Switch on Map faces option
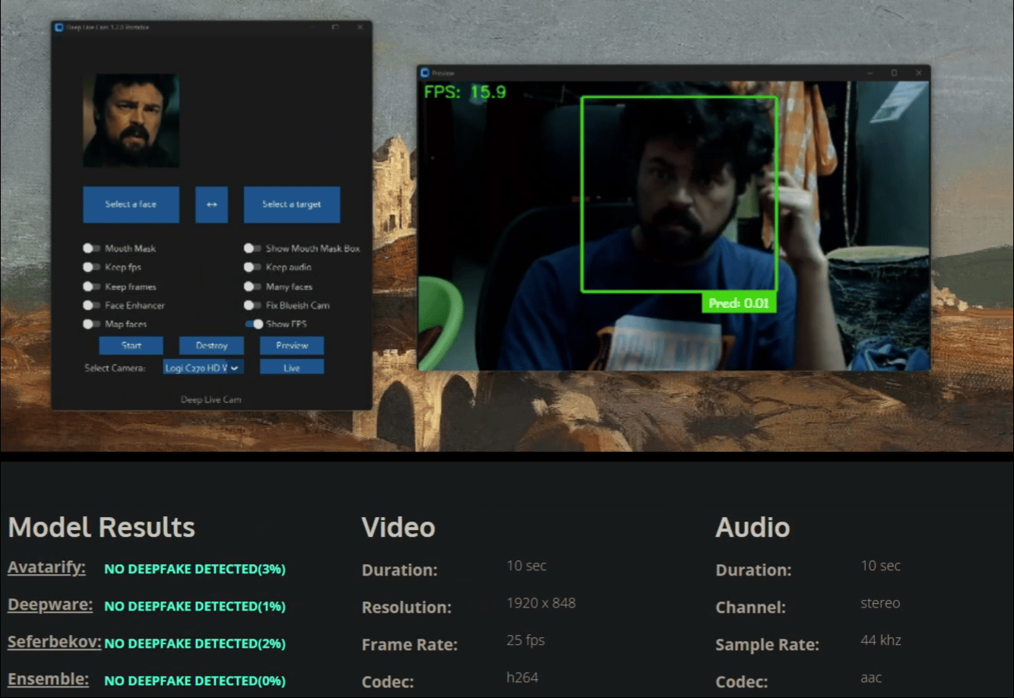Screen dimensions: 1014x698 [x=91, y=325]
